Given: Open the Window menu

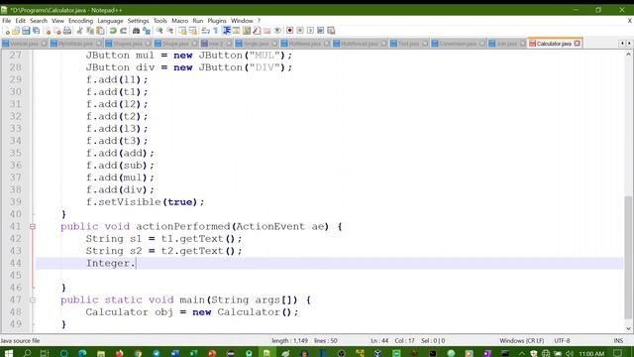Looking at the screenshot, I should click(242, 21).
